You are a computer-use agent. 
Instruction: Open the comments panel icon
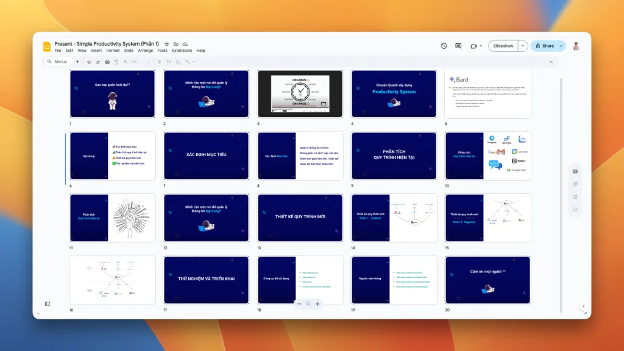(x=458, y=46)
